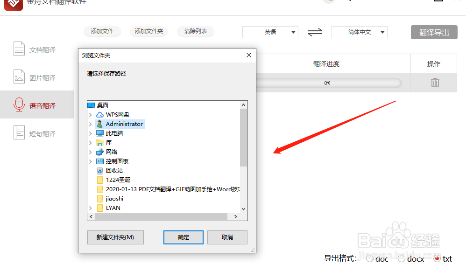Screen dimensions: 466x271
Task: Select the doc export format
Action: [x=369, y=258]
